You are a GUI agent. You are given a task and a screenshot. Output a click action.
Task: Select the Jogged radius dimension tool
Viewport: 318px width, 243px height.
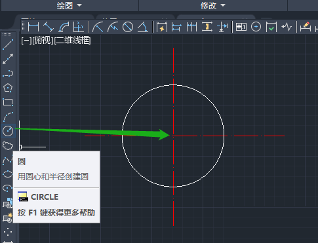pyautogui.click(x=113, y=27)
